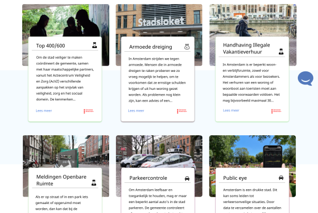Open the chat bubble widget
318x213 pixels.
coord(305,78)
